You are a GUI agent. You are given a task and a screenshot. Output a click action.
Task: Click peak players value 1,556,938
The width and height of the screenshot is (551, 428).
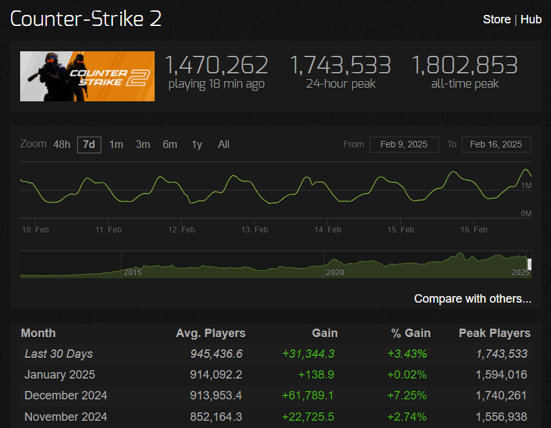click(502, 417)
